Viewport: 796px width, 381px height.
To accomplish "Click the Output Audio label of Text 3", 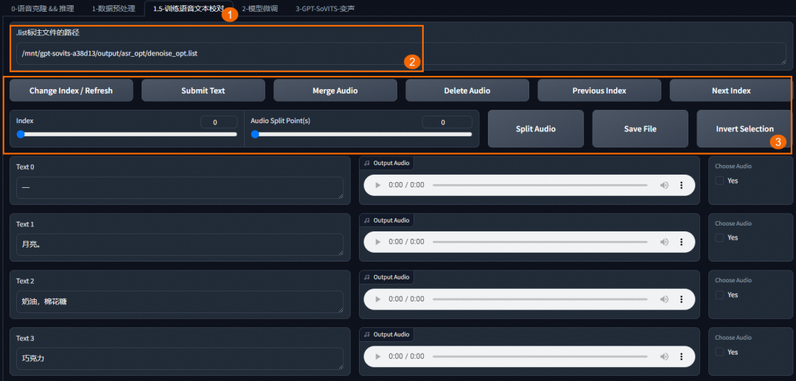I will pos(387,335).
